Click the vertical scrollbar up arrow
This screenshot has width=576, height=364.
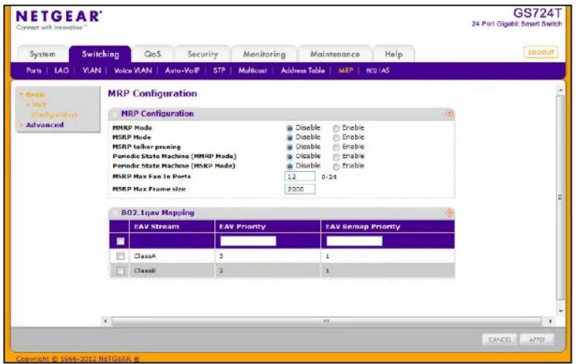(561, 90)
